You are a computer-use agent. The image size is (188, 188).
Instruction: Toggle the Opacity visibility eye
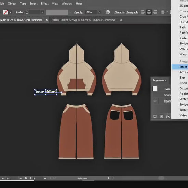[155, 101]
